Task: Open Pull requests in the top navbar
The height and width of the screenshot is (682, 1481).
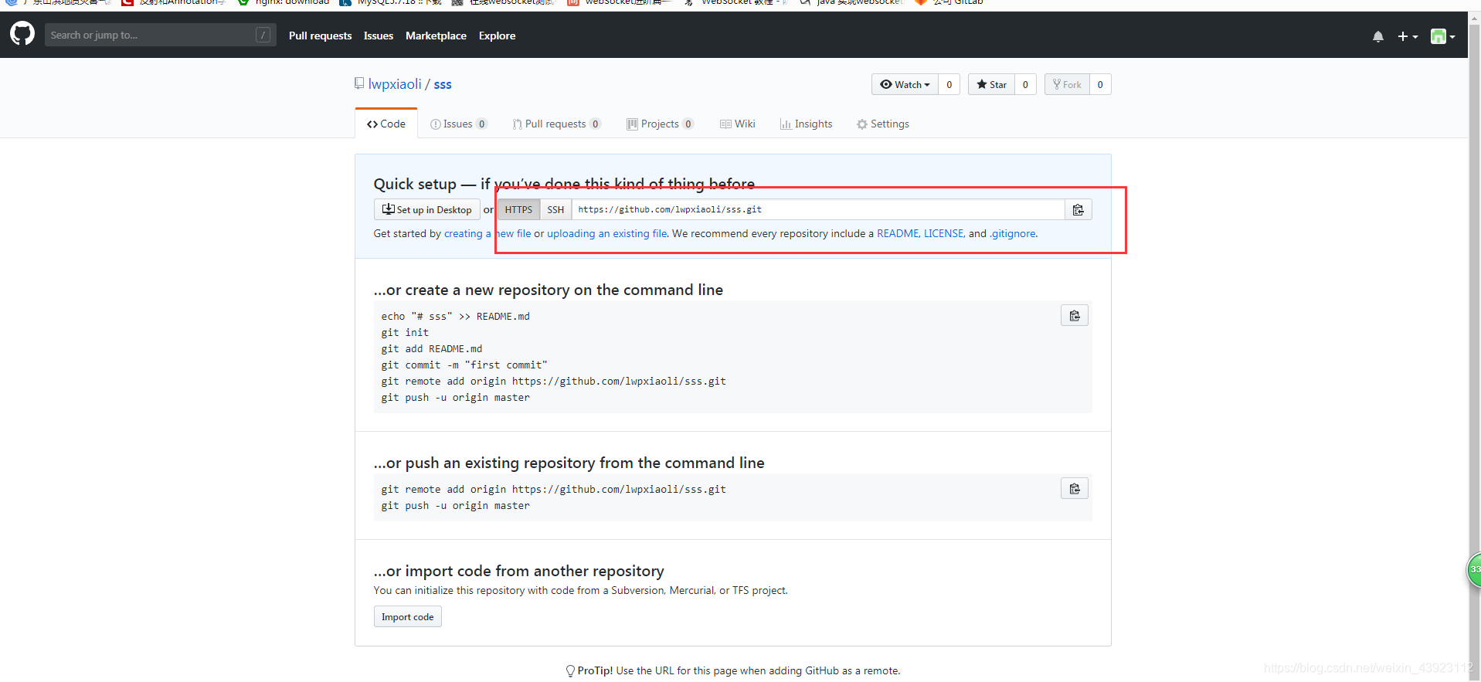Action: (320, 36)
